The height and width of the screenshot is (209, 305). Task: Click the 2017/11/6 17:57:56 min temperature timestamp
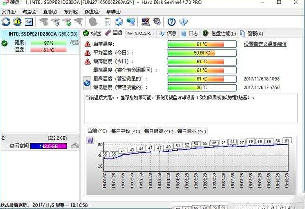click(x=262, y=87)
